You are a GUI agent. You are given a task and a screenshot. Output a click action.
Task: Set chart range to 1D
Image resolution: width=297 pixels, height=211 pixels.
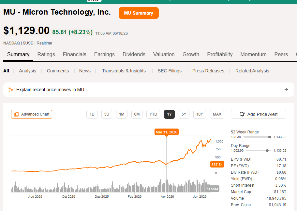point(92,114)
